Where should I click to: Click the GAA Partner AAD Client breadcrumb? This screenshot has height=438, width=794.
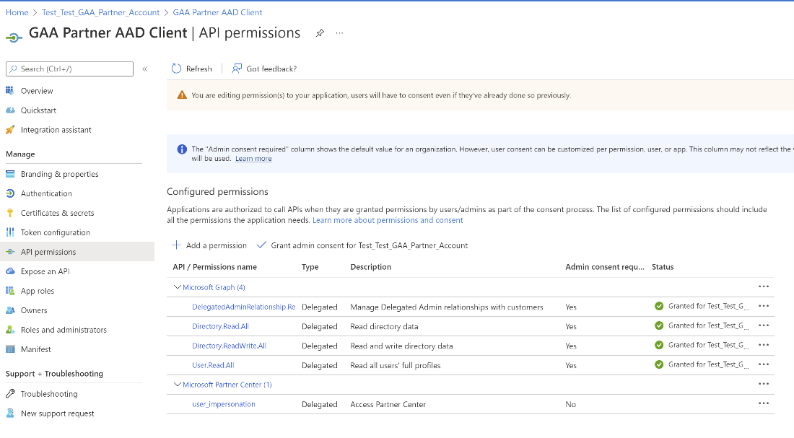pos(217,12)
